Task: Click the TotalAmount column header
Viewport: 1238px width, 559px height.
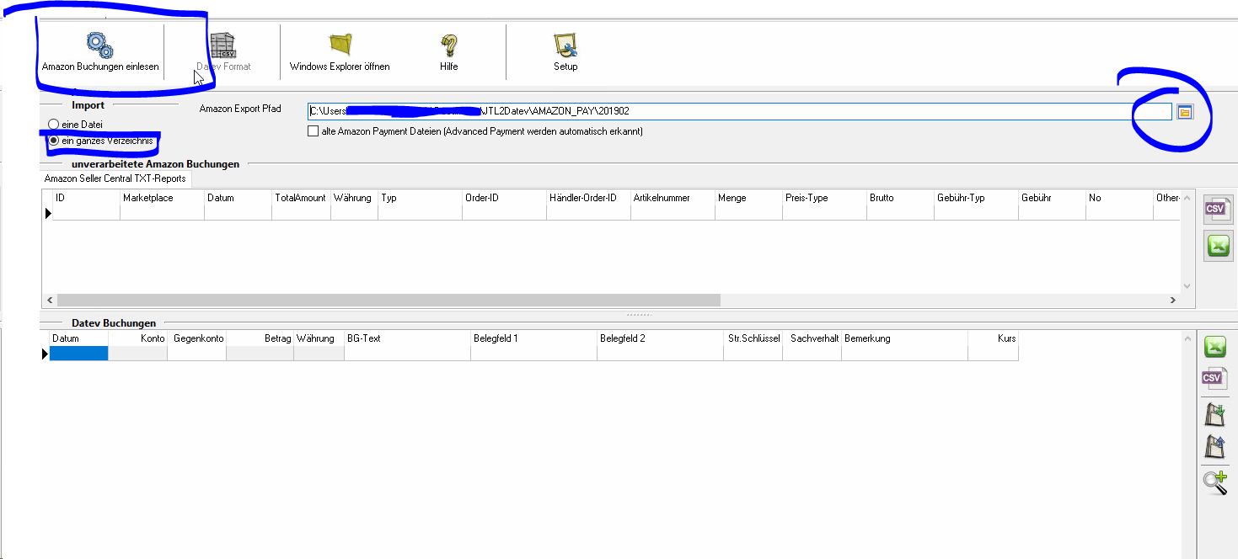Action: click(x=302, y=198)
